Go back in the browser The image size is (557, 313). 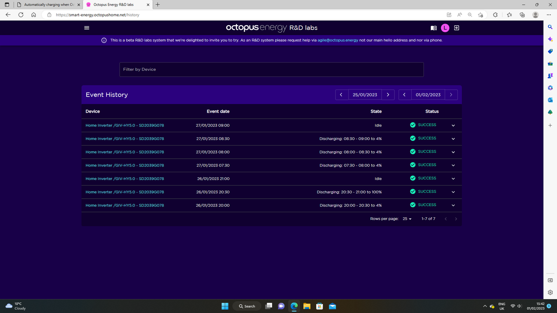point(8,15)
